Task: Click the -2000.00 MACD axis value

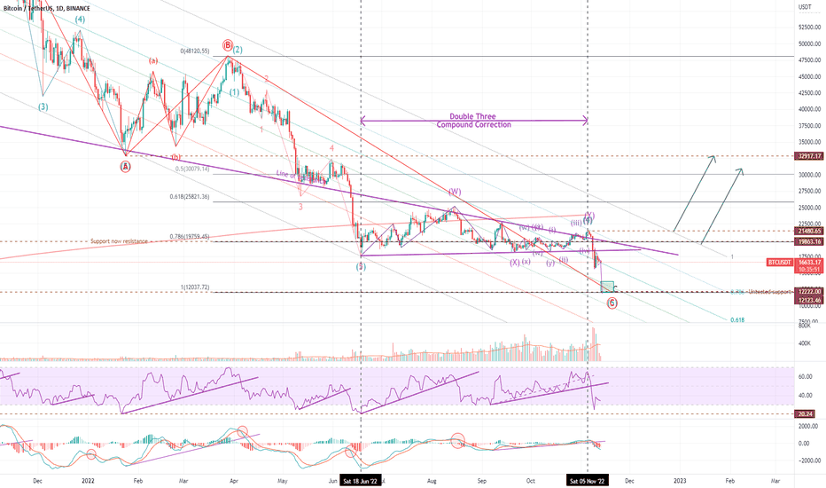Action: [x=809, y=460]
